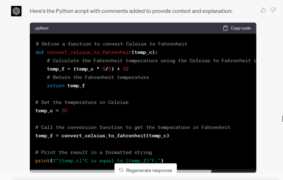This screenshot has height=180, width=283.
Task: Click the 'Here's the Python script' intro text
Action: coord(131,11)
